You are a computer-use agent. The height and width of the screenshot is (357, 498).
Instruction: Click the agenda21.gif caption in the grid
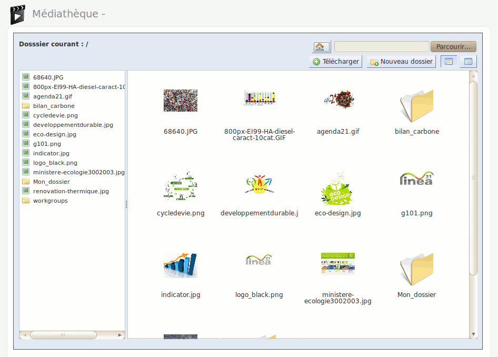(338, 132)
